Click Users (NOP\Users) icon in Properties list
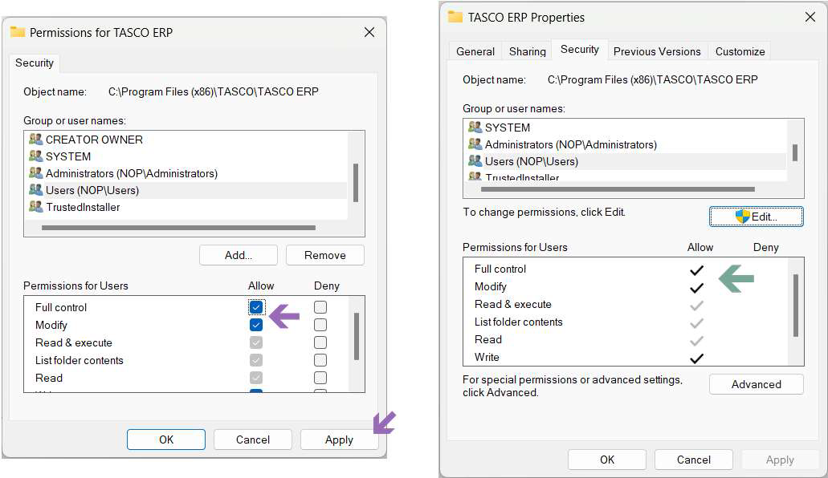The image size is (828, 478). pyautogui.click(x=475, y=161)
